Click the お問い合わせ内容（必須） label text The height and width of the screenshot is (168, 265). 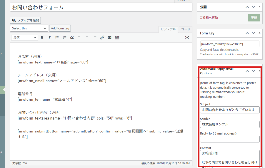pos(39,112)
